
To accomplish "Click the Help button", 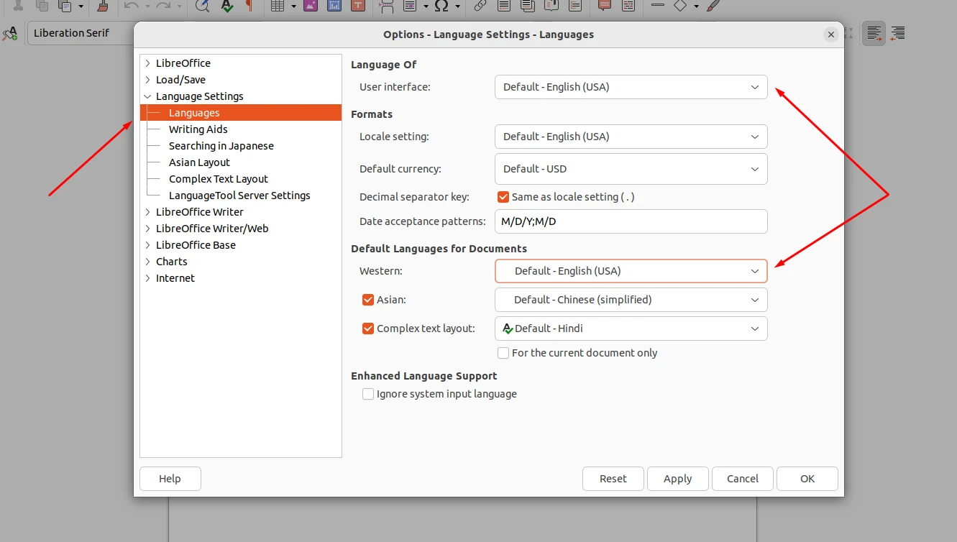I will point(170,479).
